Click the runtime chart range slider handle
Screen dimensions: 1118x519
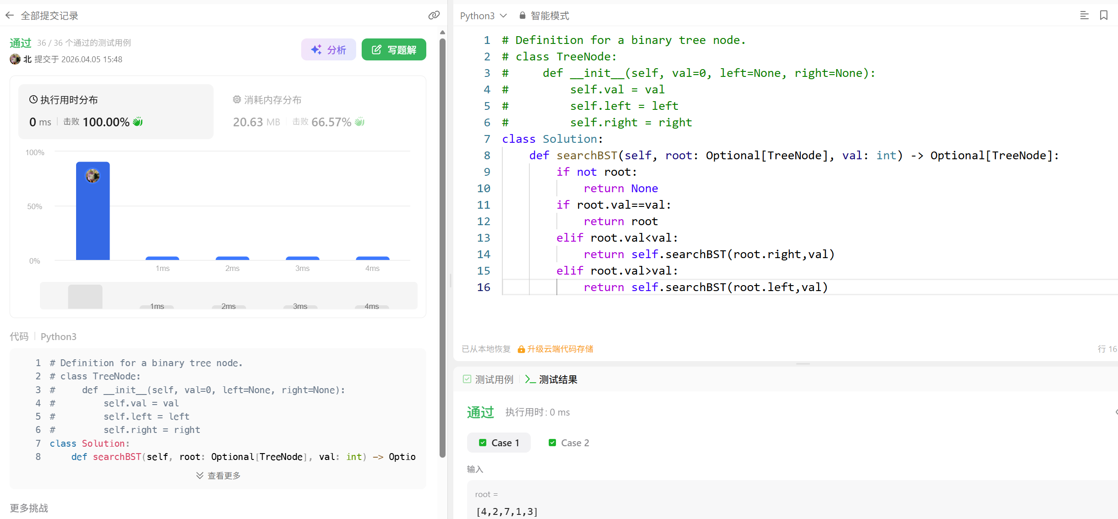85,296
